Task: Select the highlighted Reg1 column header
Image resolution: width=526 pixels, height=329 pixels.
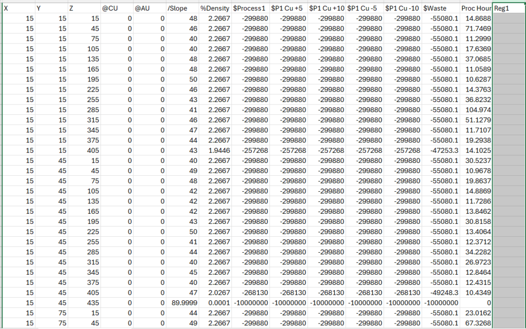Action: pyautogui.click(x=508, y=8)
